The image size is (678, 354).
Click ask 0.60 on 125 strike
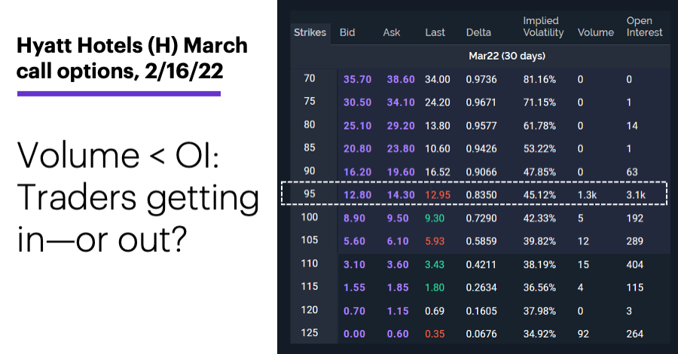click(x=397, y=334)
